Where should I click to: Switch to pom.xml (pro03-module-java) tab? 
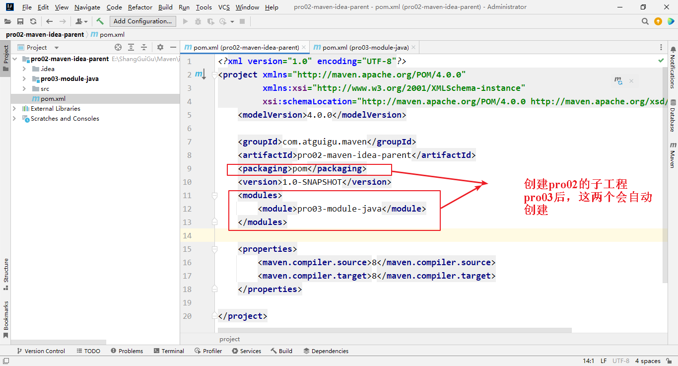coord(365,48)
